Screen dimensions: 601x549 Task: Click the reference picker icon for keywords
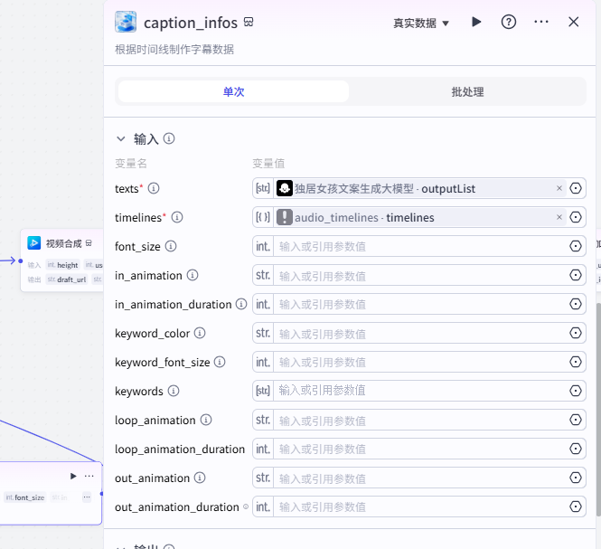[576, 391]
